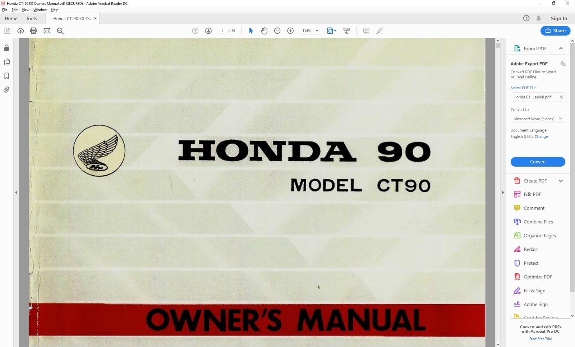Screen dimensions: 575x347
Task: Open the Window menu
Action: [x=40, y=10]
